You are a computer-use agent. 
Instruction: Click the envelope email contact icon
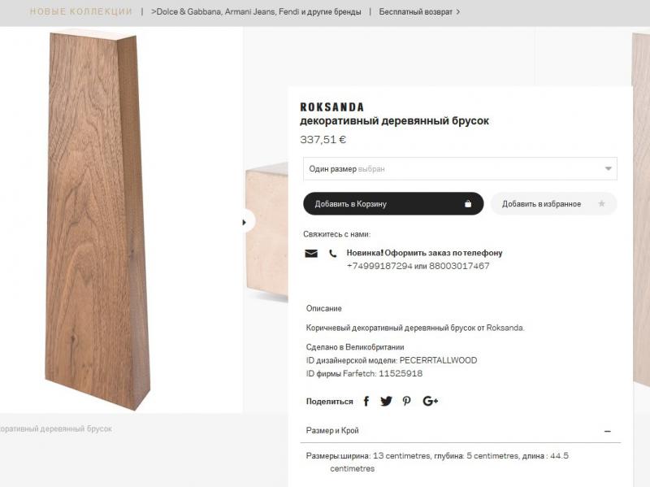point(311,254)
